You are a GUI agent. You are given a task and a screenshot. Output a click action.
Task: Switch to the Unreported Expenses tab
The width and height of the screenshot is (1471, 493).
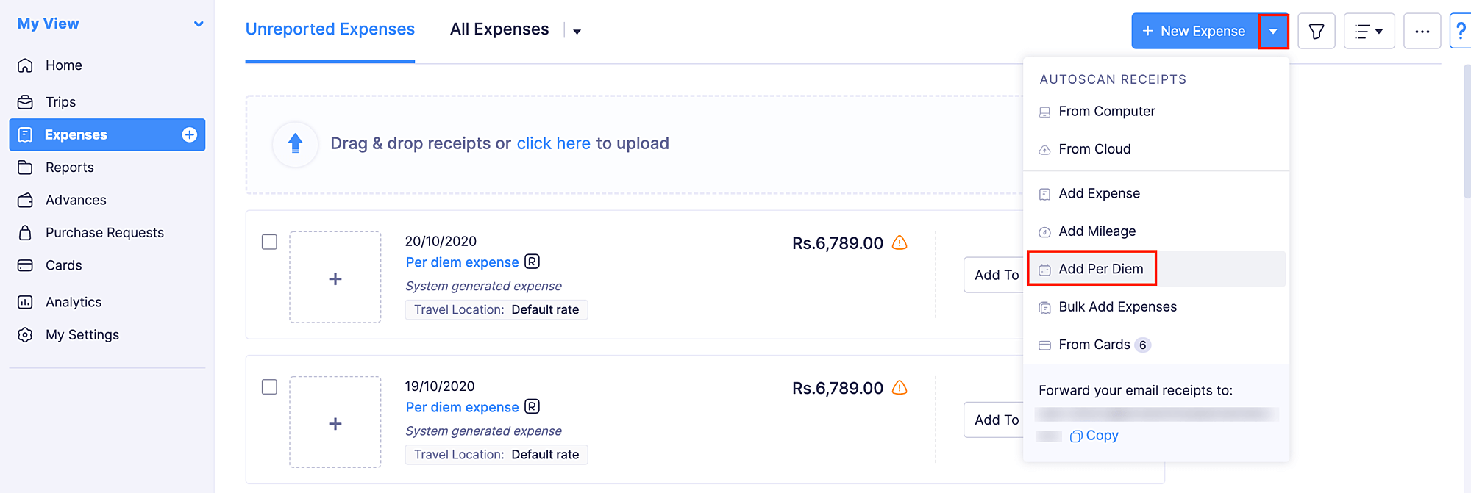[x=330, y=29]
